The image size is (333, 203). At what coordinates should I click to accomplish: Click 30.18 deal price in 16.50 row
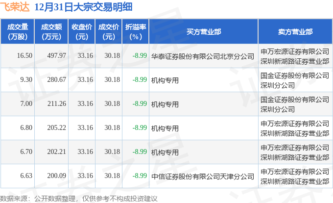pyautogui.click(x=112, y=56)
